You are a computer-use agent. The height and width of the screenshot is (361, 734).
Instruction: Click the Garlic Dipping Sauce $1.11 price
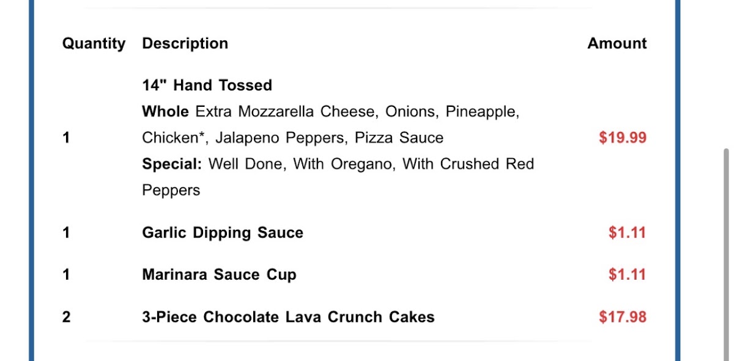pos(627,233)
